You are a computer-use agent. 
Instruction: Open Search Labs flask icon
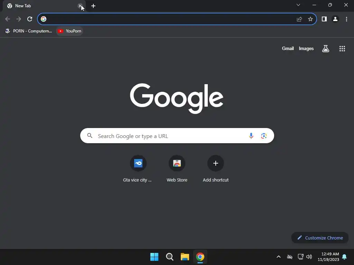coord(326,48)
